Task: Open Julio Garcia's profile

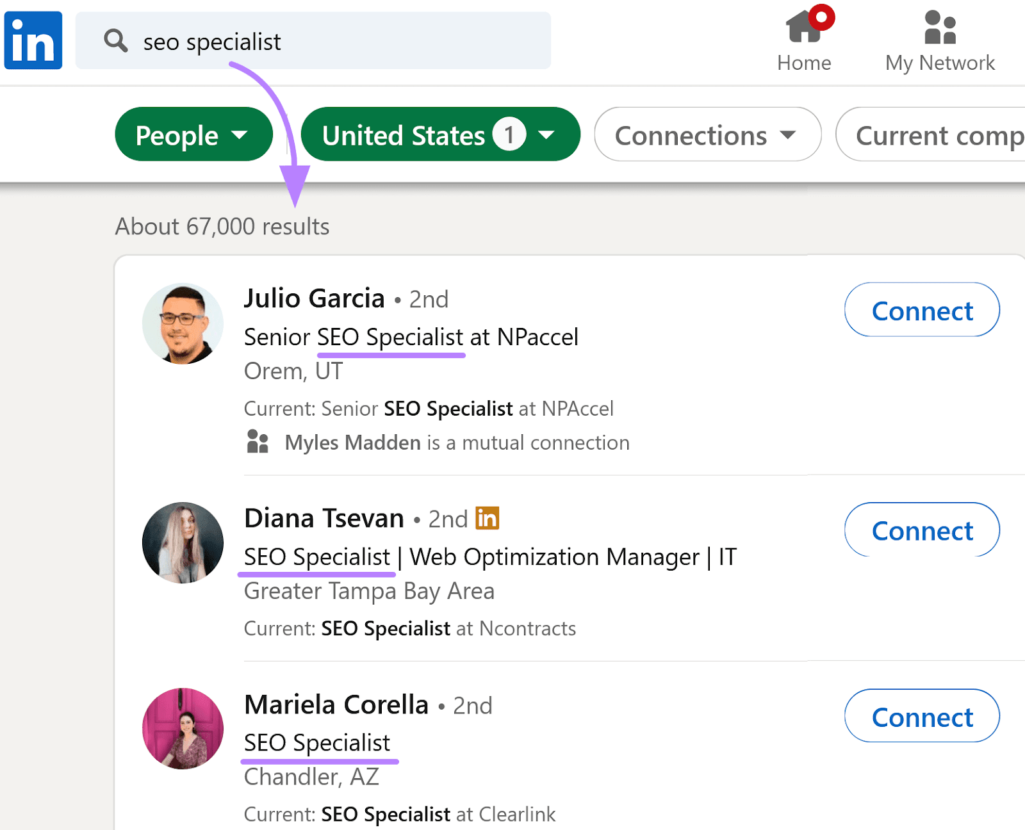Action: (x=313, y=298)
